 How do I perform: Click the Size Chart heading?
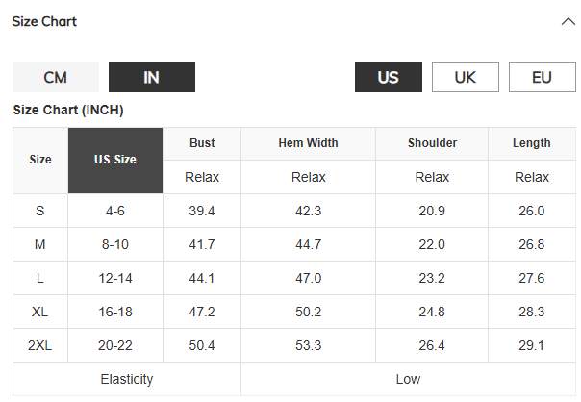44,21
